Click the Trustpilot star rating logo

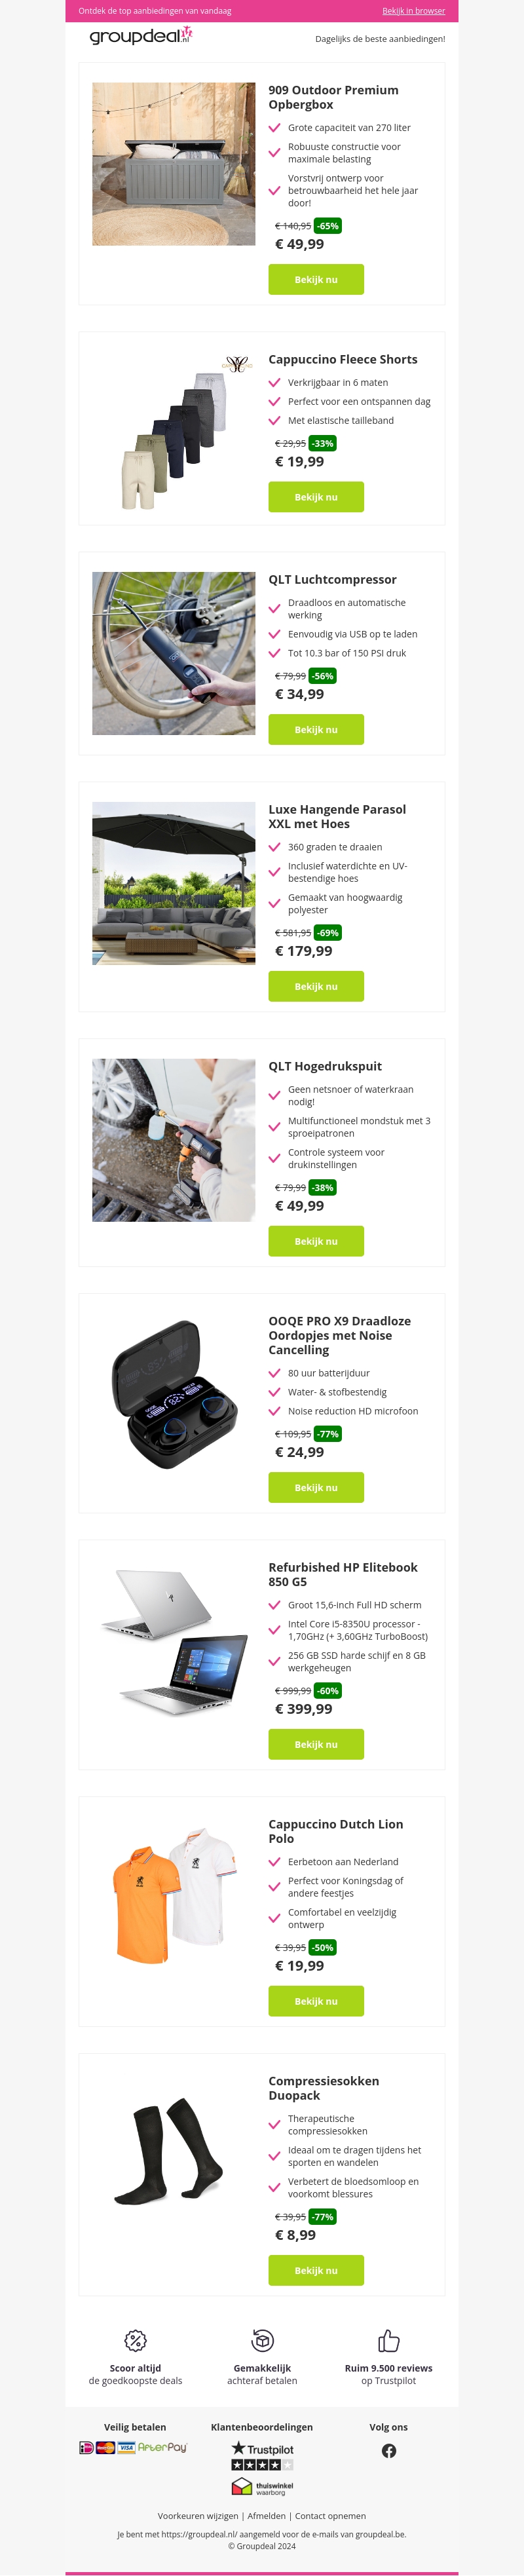(262, 2455)
